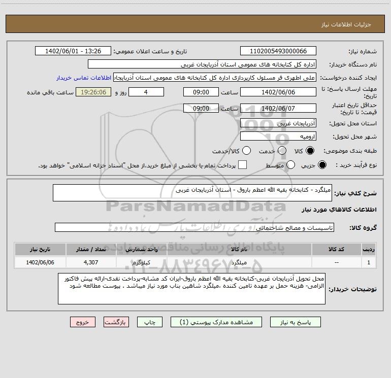The image size is (391, 378).
Task: Click the استان محل تحویل field آذربایجان غربی
Action: click(x=278, y=123)
